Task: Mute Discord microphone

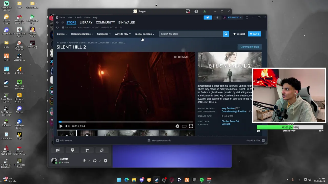Action: tap(84, 161)
